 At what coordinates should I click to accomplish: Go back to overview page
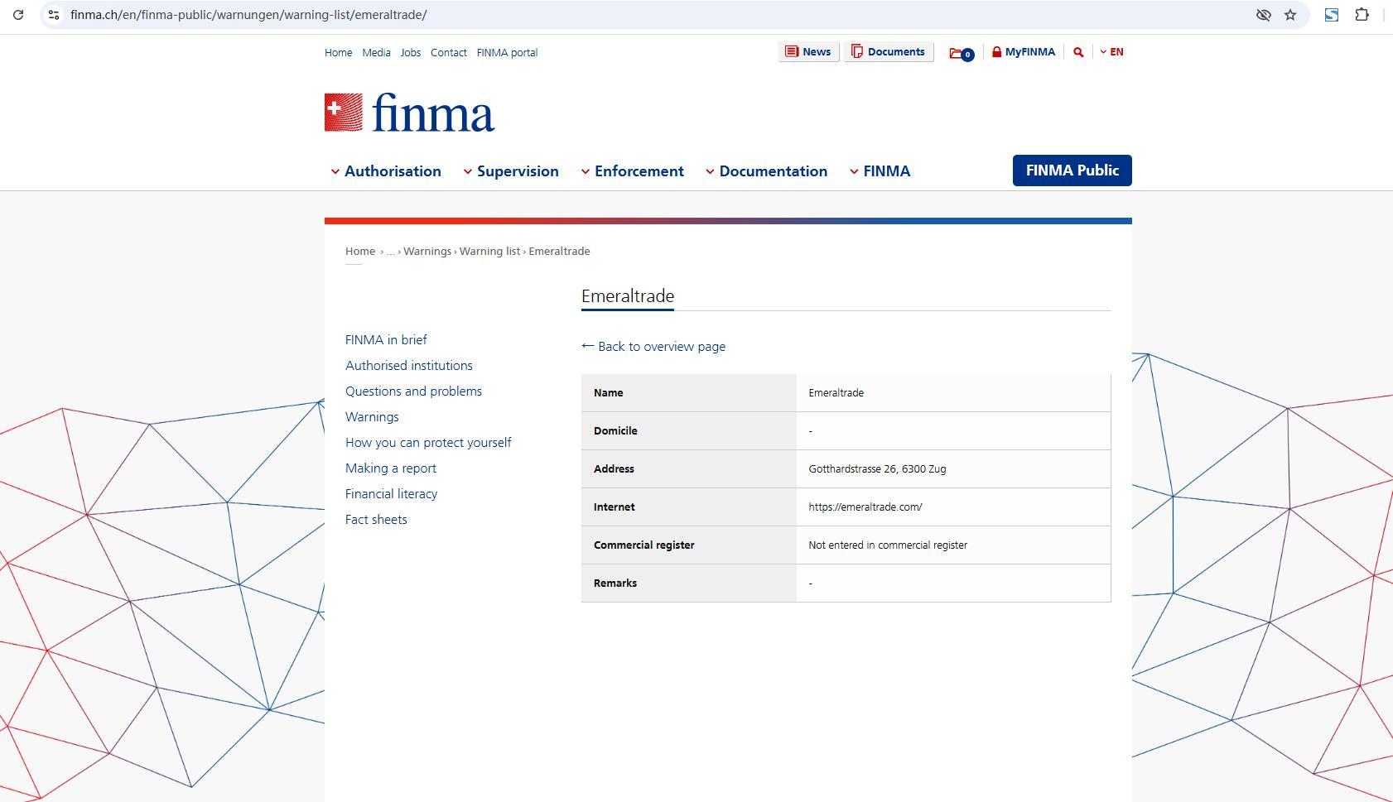[653, 347]
